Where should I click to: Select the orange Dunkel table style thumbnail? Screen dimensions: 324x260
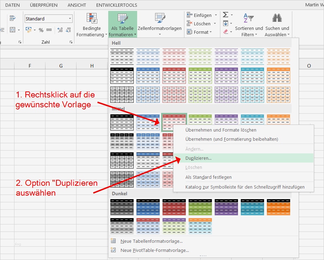(278, 207)
